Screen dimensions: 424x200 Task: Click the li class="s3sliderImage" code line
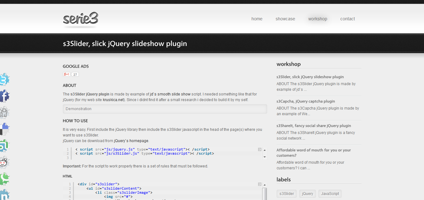pyautogui.click(x=124, y=193)
